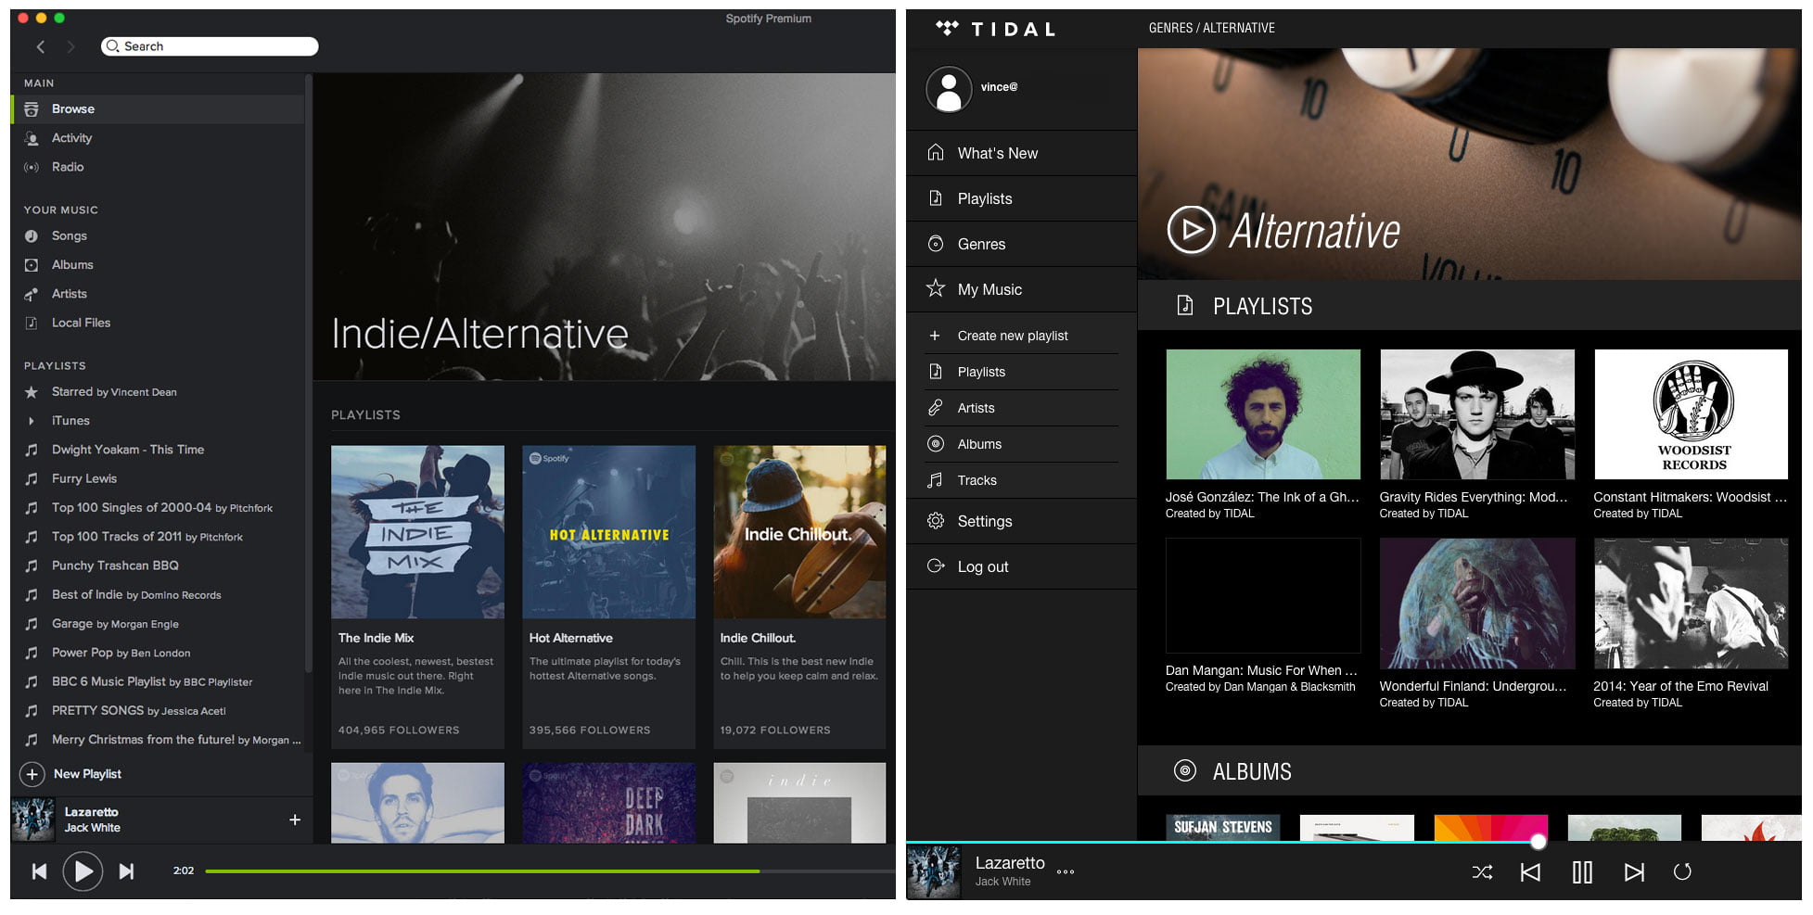
Task: Open Dan Mangan: Music For When playlist
Action: (x=1263, y=596)
